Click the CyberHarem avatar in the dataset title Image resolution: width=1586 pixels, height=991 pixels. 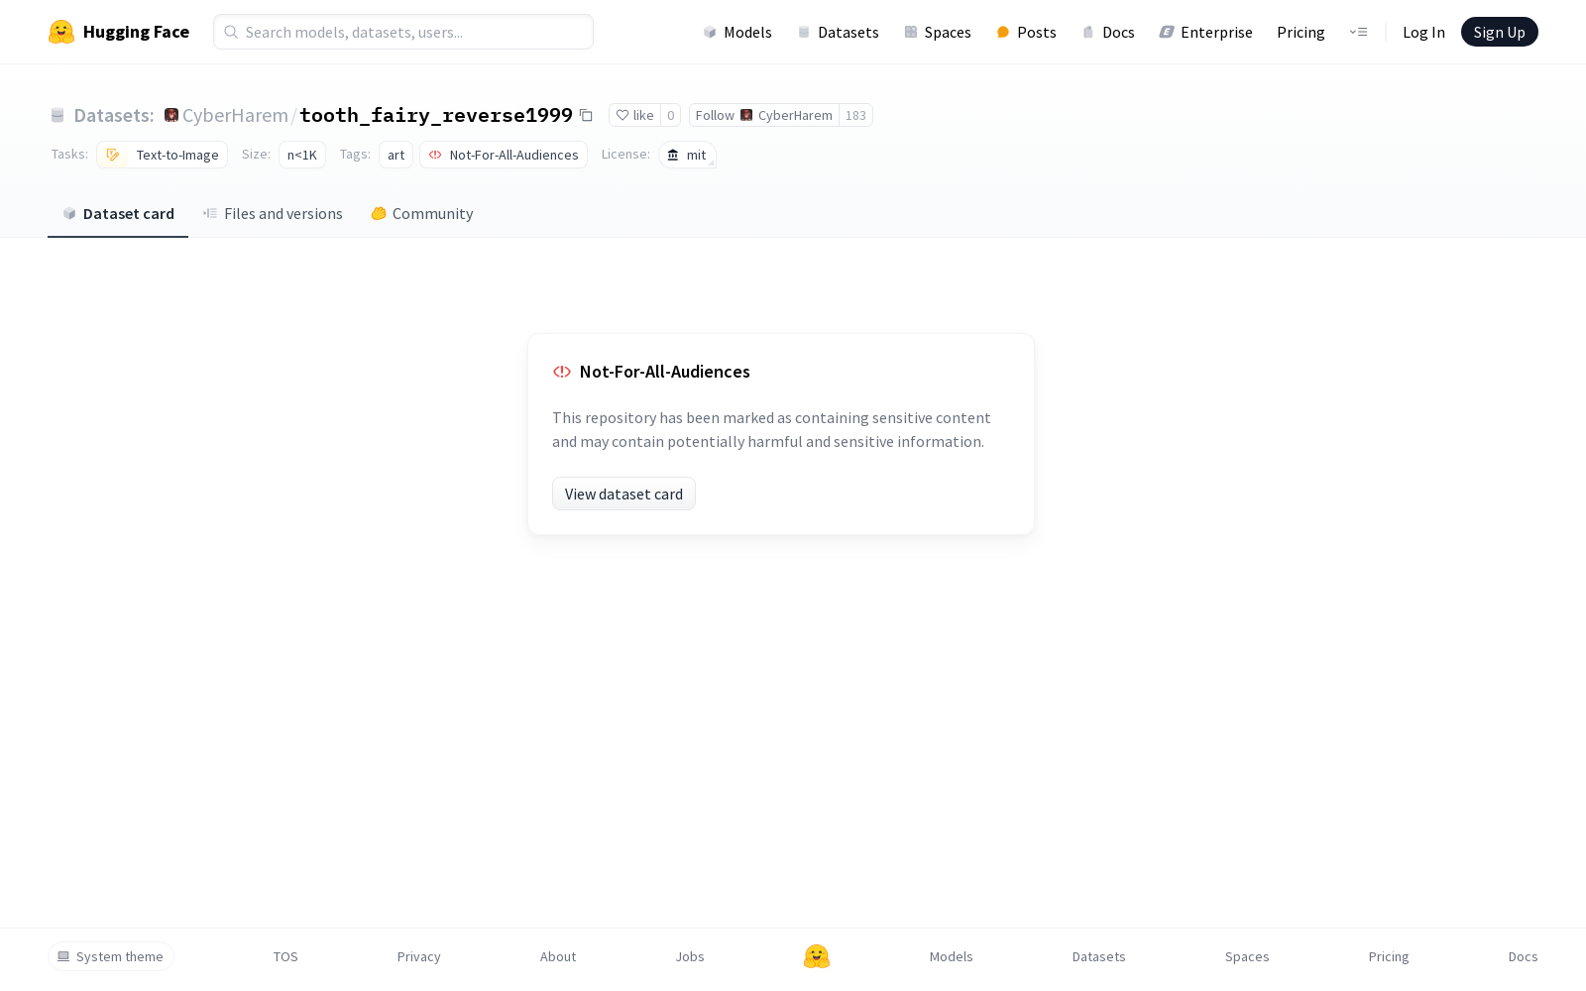pos(171,115)
